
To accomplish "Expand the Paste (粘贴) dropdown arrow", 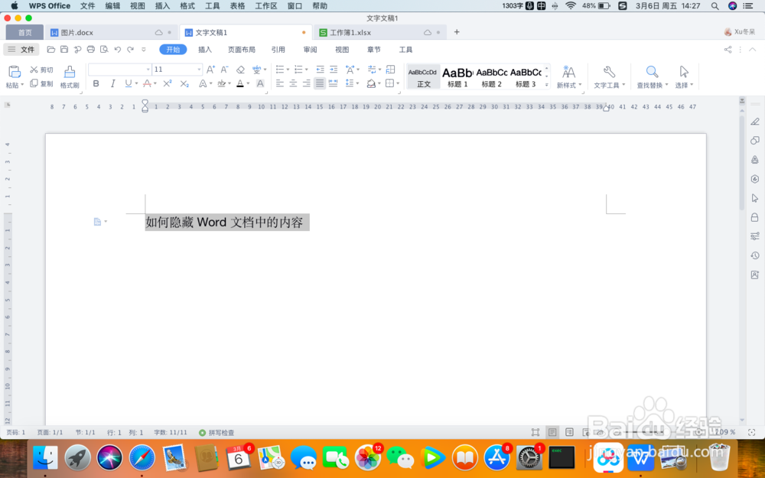I will pos(22,86).
